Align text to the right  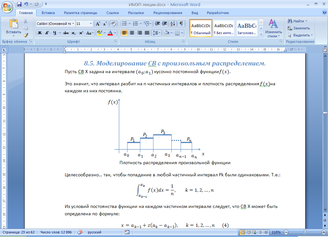pos(140,33)
